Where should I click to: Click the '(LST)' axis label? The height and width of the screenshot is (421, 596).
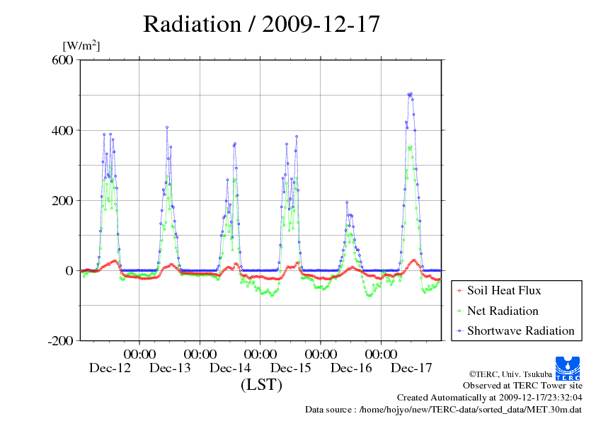pos(261,384)
